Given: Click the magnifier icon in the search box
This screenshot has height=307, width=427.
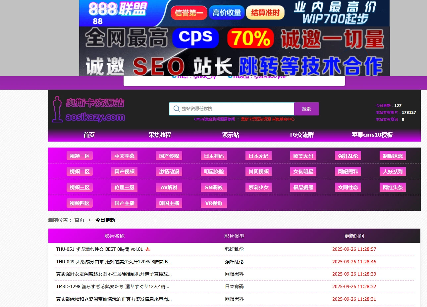Looking at the screenshot, I should [176, 109].
